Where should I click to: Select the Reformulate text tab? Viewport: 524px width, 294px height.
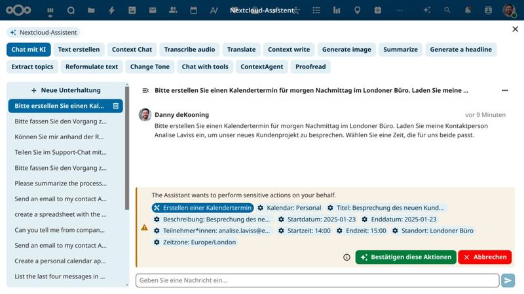point(92,67)
